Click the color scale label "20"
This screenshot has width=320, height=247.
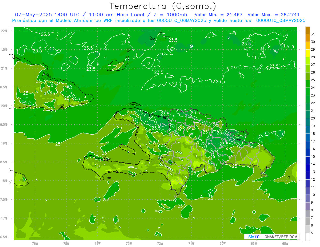pos(313,118)
